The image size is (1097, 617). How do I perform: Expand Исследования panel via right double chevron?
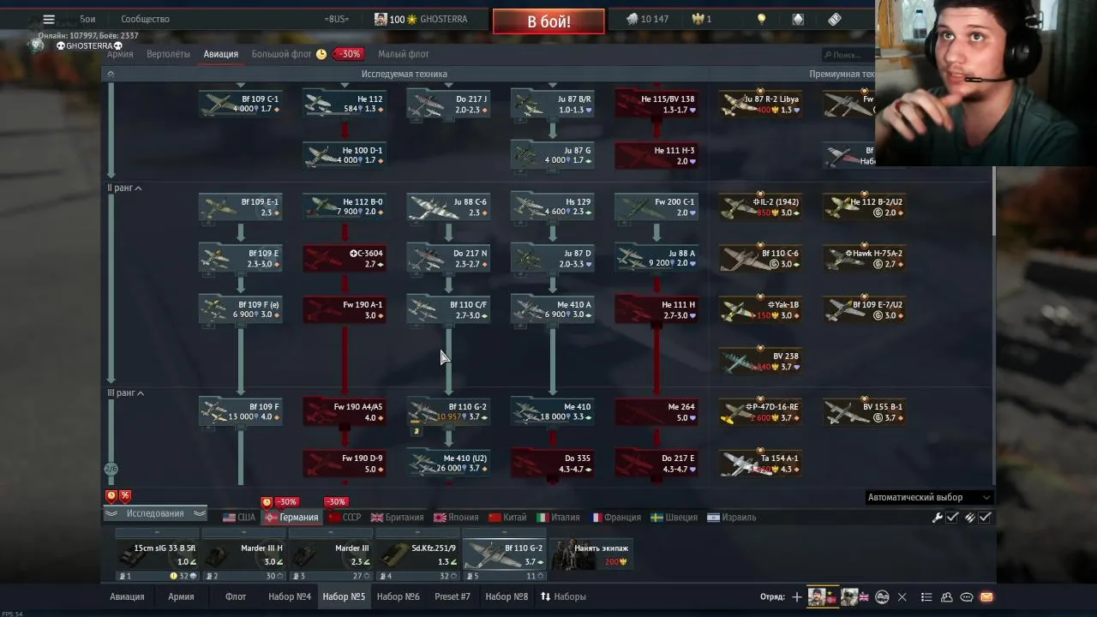click(200, 513)
